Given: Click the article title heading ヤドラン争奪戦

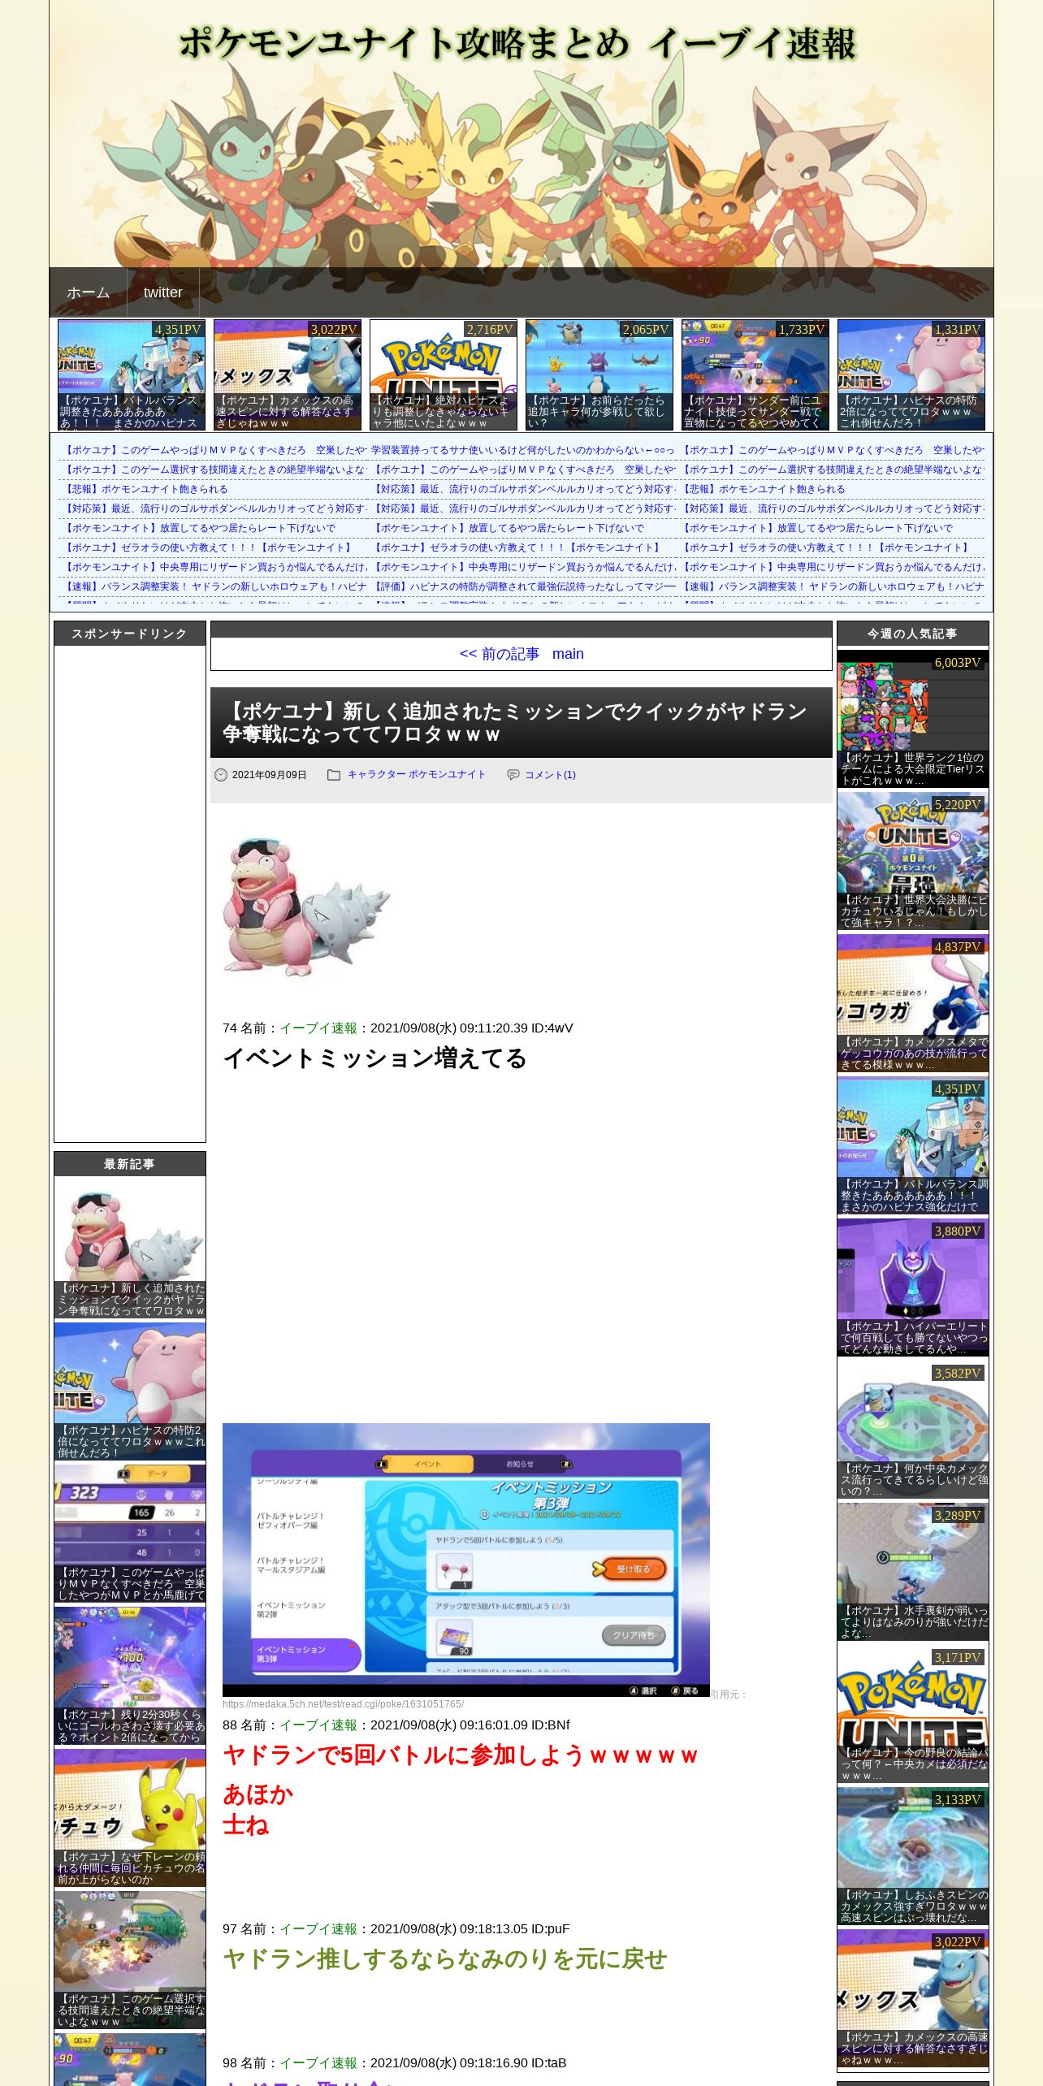Looking at the screenshot, I should [515, 723].
